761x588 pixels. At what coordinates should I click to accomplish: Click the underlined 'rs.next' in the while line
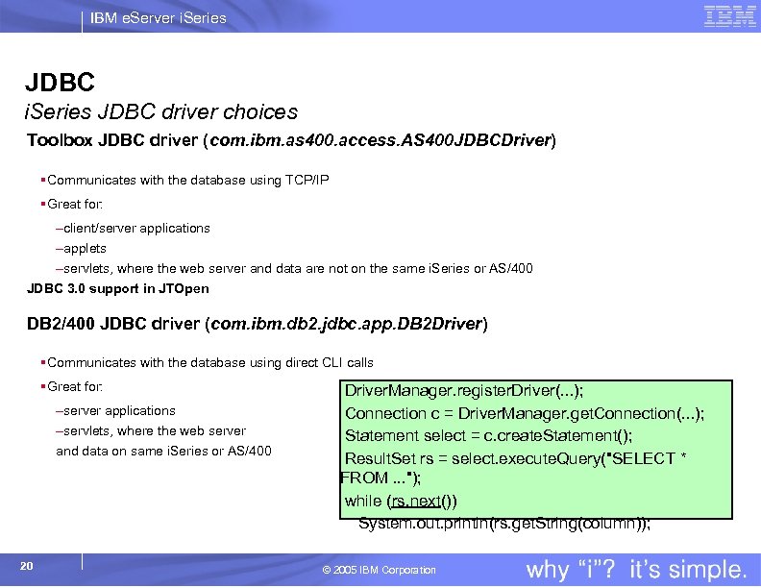point(416,501)
